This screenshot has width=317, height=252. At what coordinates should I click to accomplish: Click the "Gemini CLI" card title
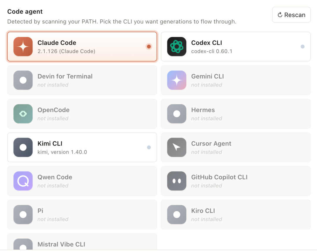[208, 76]
